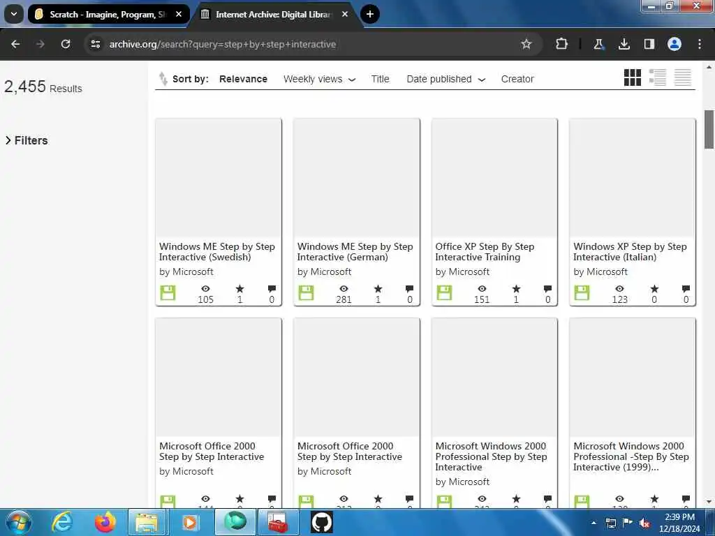Toggle the browser side panel icon
Image resolution: width=715 pixels, height=536 pixels.
(x=649, y=44)
